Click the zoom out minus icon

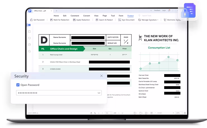pos(155,113)
